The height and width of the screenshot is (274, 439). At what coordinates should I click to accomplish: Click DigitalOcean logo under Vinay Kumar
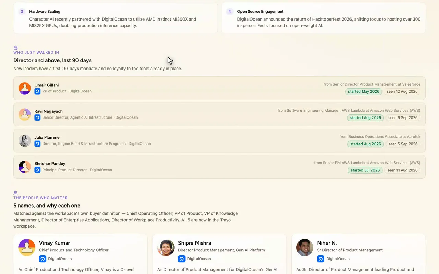pyautogui.click(x=43, y=259)
